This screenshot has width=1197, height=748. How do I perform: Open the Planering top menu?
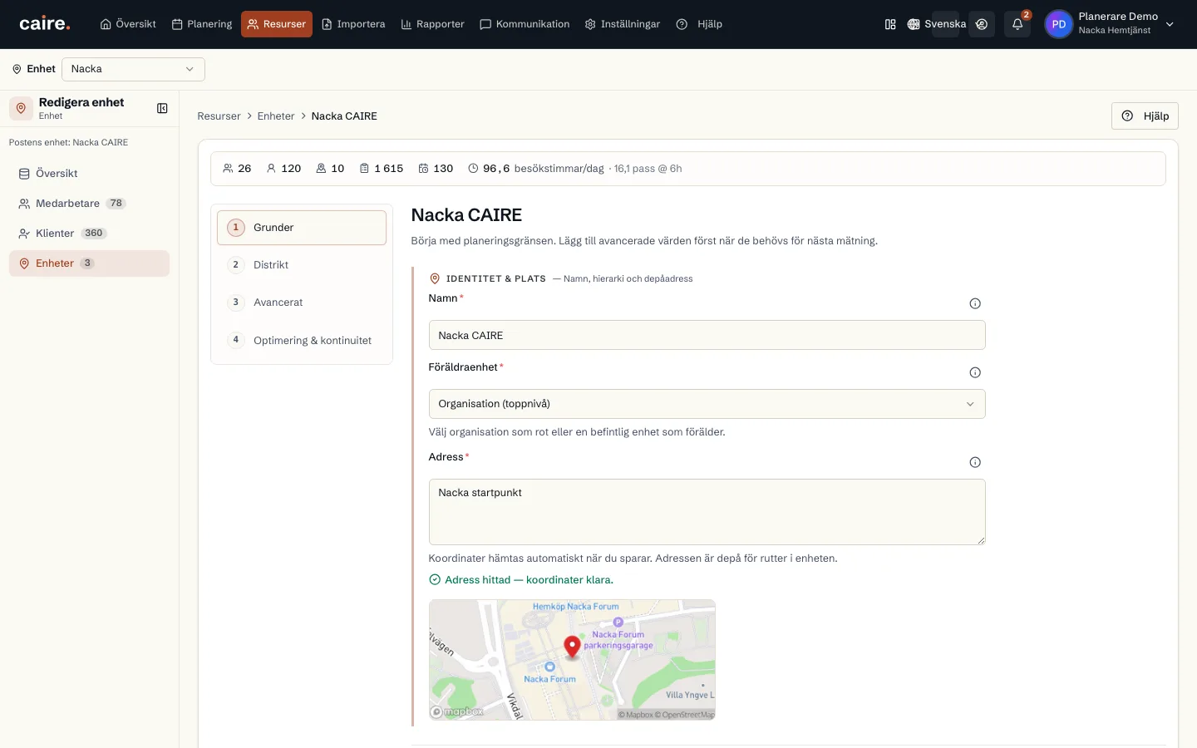pos(202,24)
